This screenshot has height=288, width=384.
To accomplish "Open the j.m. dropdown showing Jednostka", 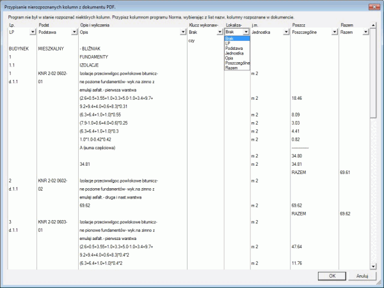I will click(285, 31).
